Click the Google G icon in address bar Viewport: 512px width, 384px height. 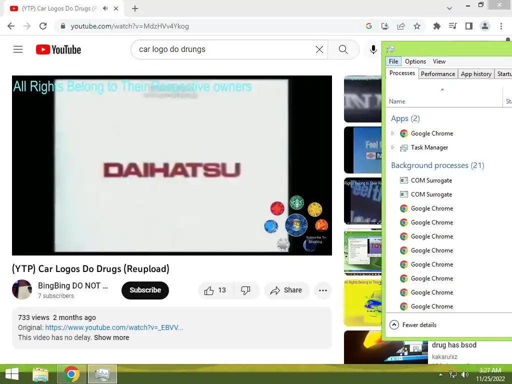coord(369,26)
